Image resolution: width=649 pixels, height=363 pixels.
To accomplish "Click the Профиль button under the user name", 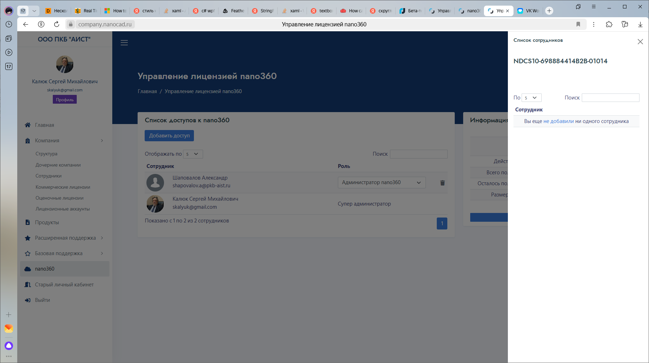I will tap(65, 100).
